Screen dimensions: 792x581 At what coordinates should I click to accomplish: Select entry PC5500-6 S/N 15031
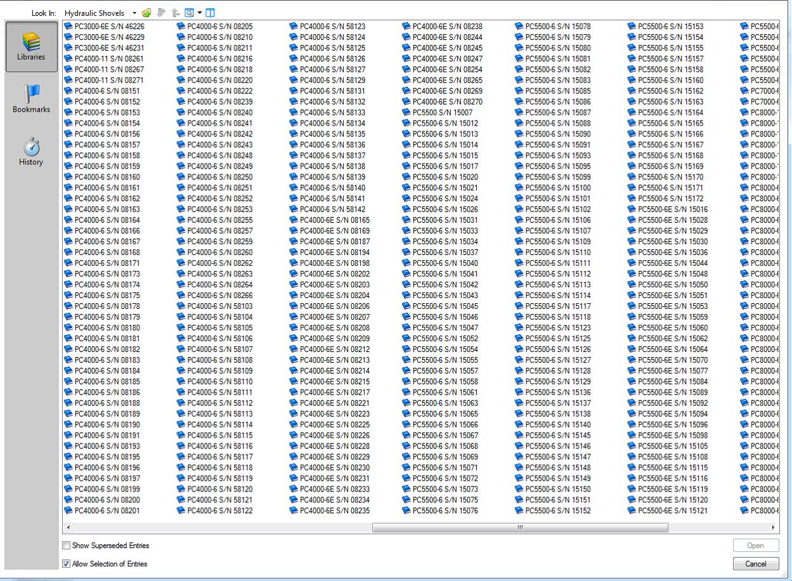coord(441,220)
